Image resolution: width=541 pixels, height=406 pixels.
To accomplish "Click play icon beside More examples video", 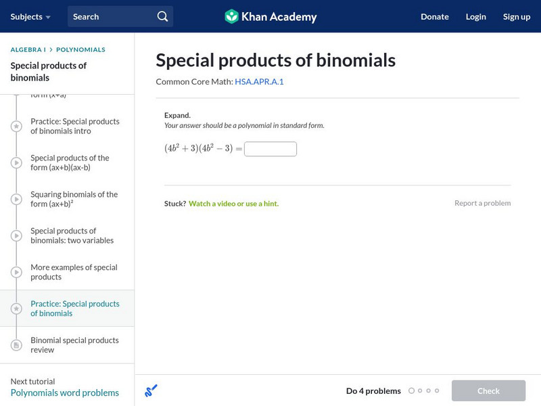I will [x=16, y=272].
